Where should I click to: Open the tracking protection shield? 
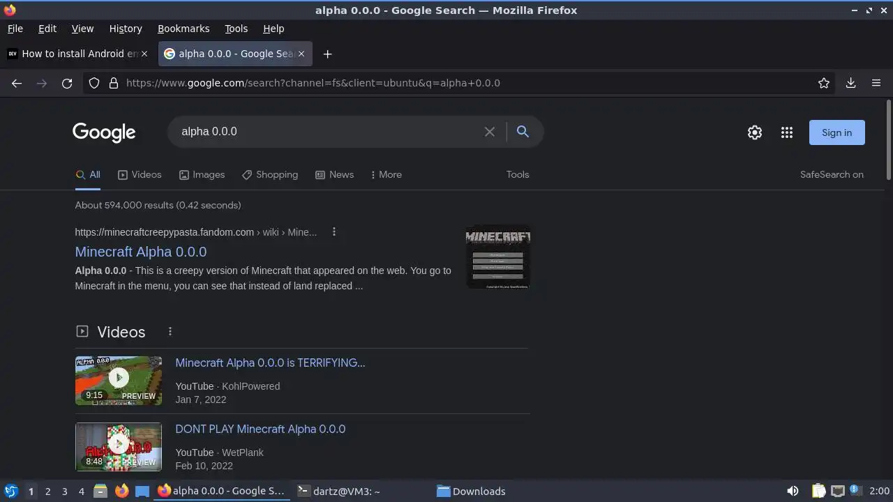point(94,83)
